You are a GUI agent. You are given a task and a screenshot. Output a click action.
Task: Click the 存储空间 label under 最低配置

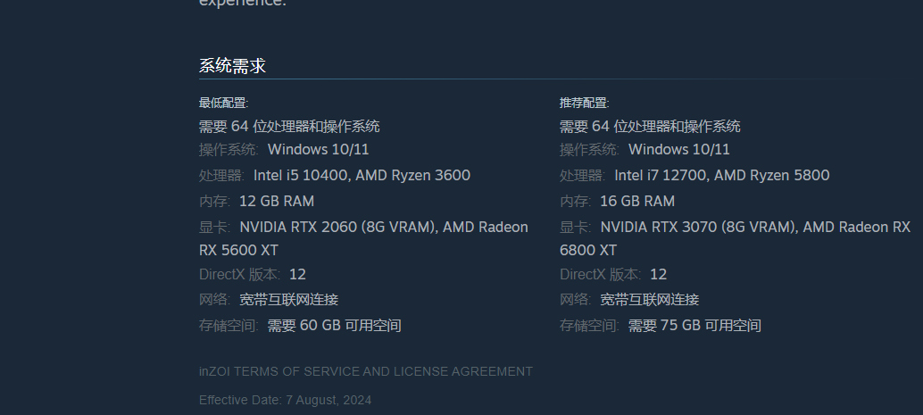click(229, 326)
